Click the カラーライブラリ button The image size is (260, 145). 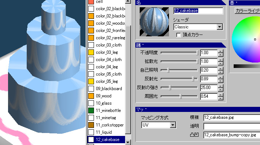pos(248,11)
